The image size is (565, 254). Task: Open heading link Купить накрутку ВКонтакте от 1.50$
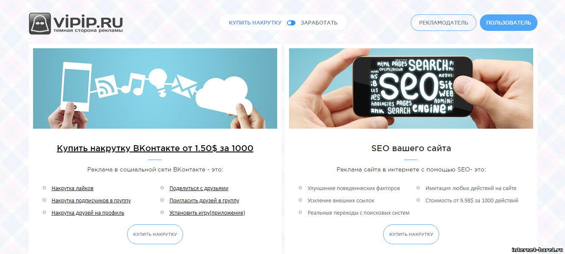155,149
